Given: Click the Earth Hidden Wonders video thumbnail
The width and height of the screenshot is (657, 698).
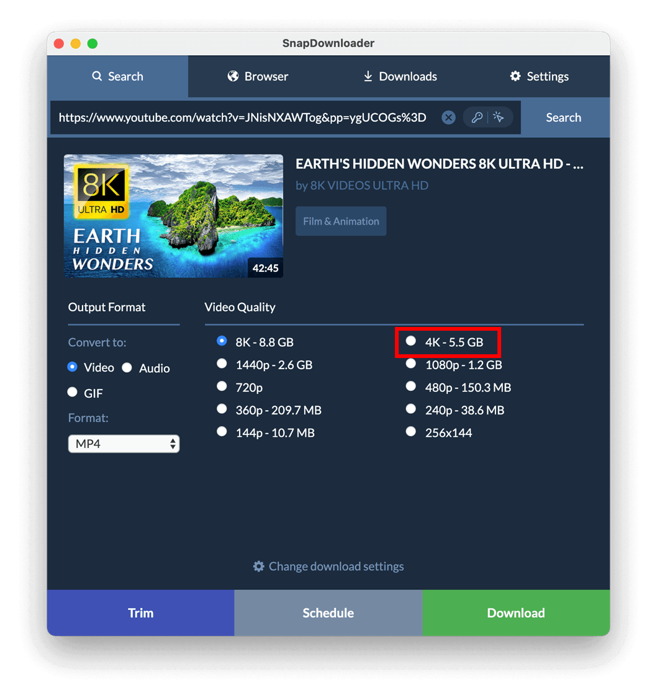Looking at the screenshot, I should (x=173, y=216).
